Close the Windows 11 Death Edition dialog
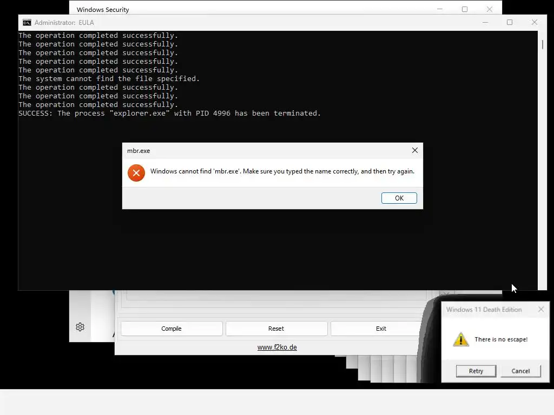 click(541, 310)
